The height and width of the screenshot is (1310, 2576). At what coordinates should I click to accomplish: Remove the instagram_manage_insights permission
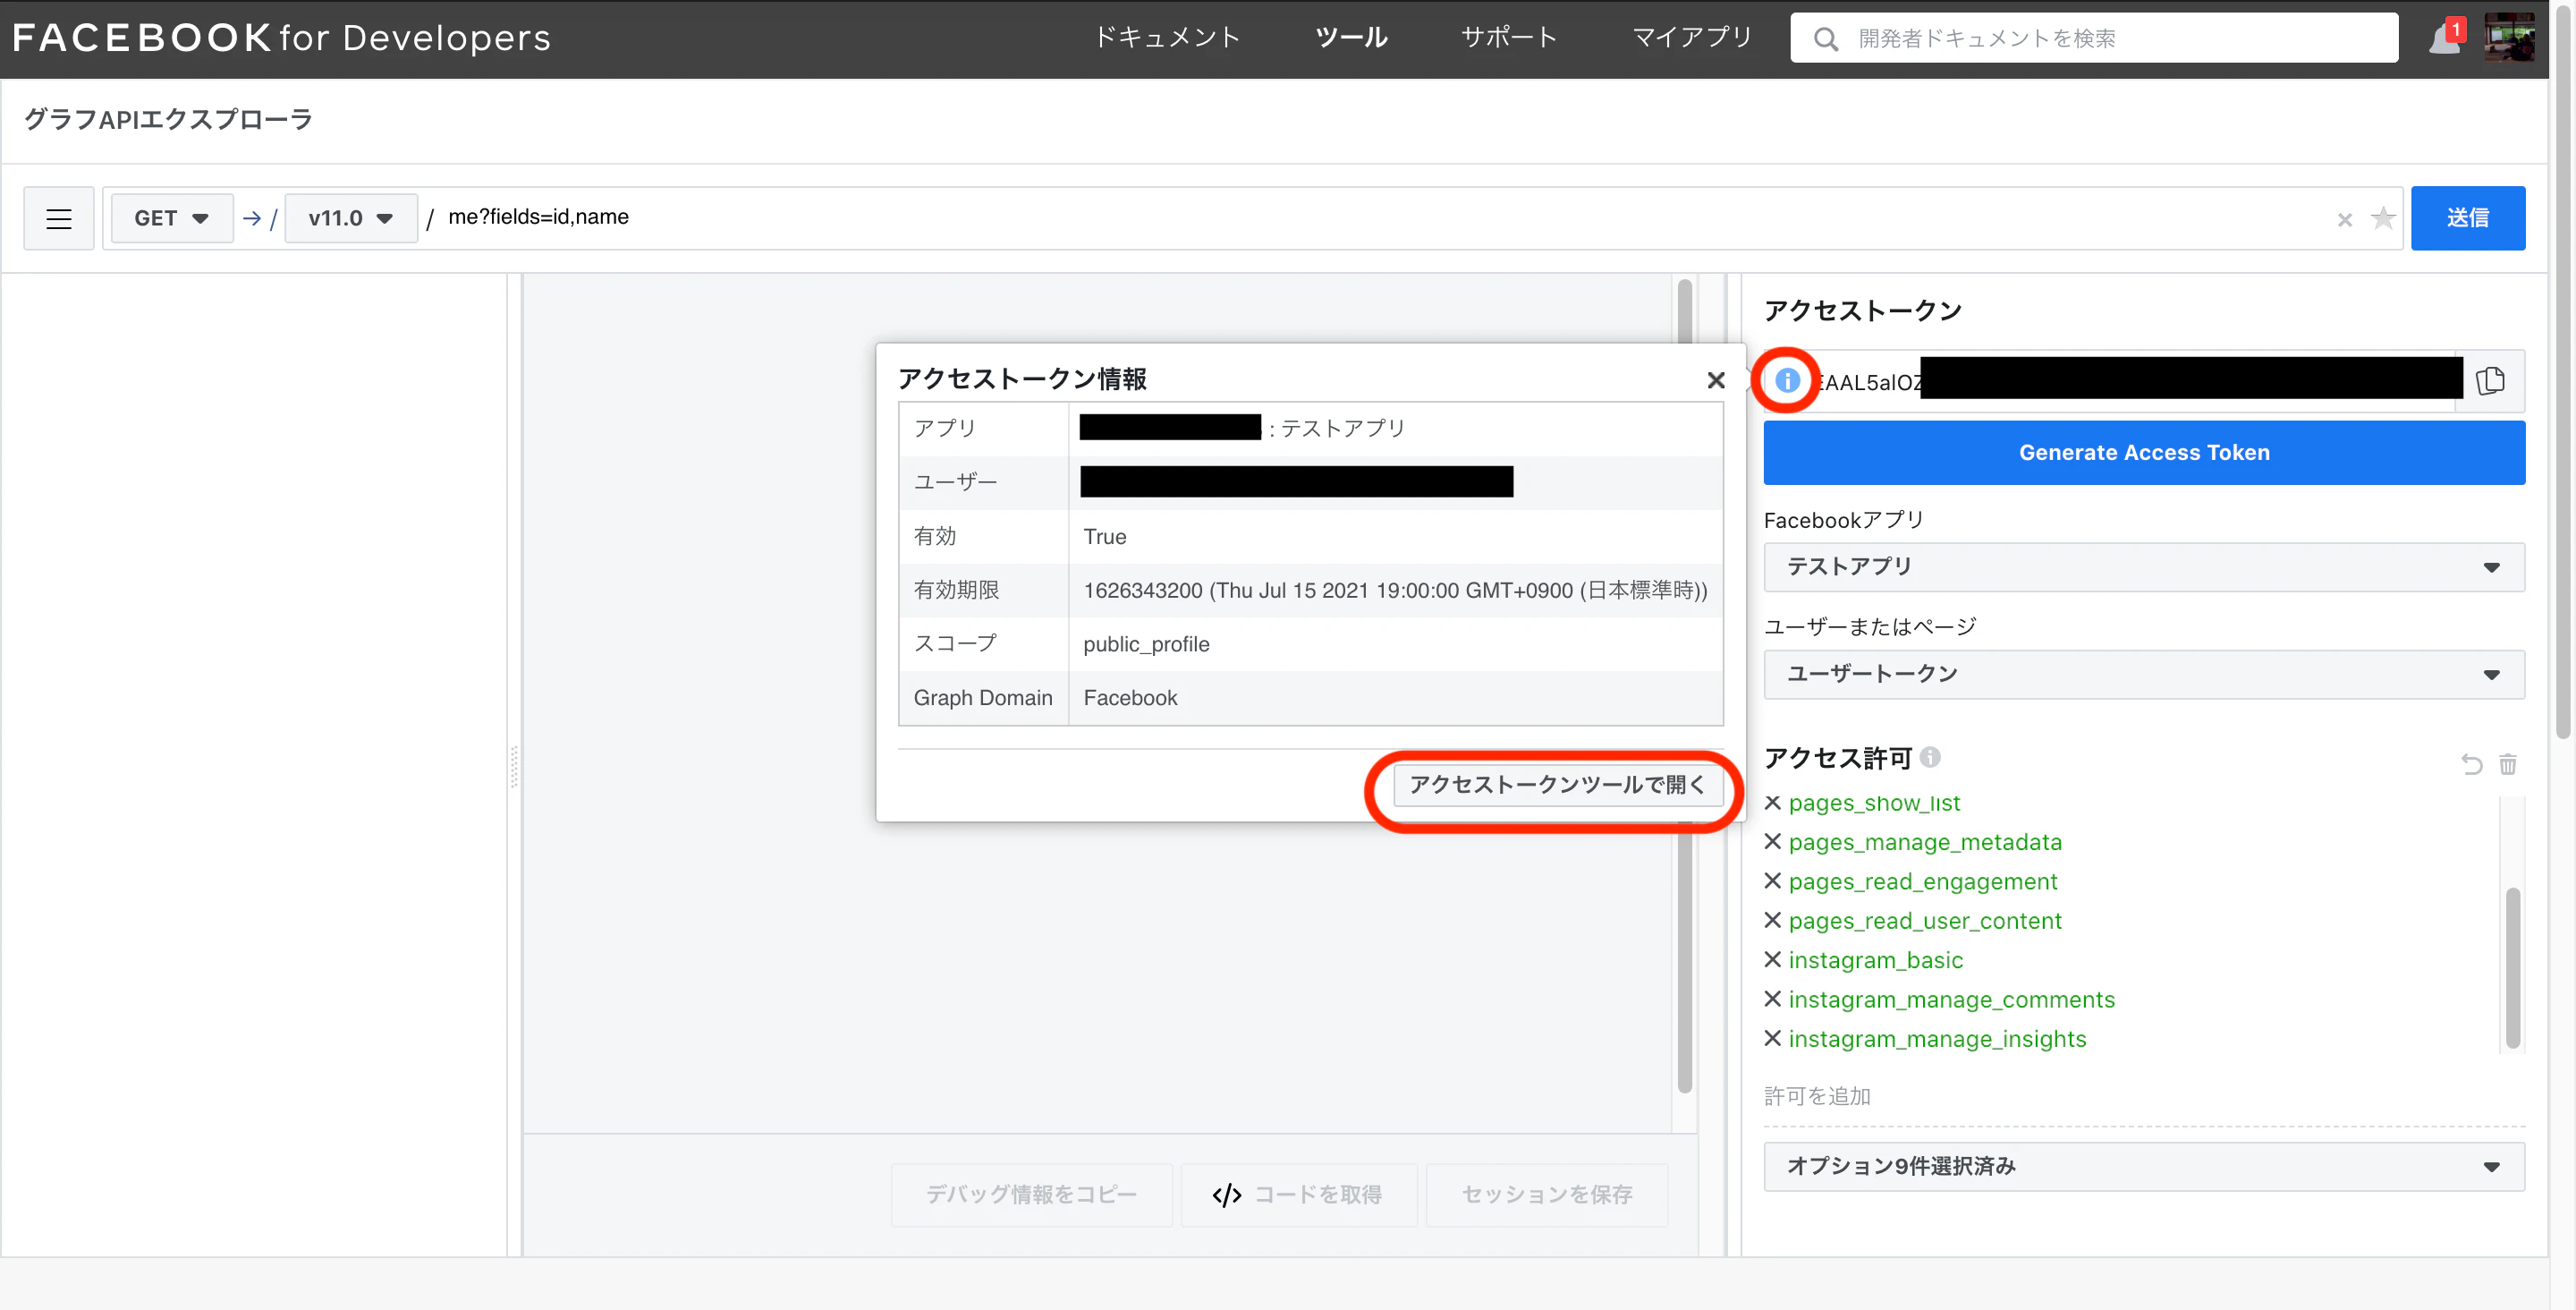pos(1773,1038)
